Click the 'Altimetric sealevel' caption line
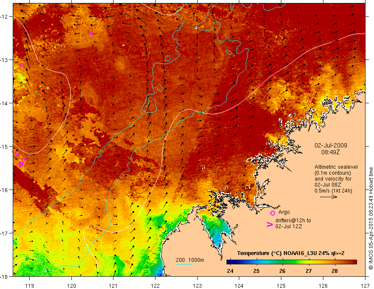The image size is (374, 289). pos(336,167)
